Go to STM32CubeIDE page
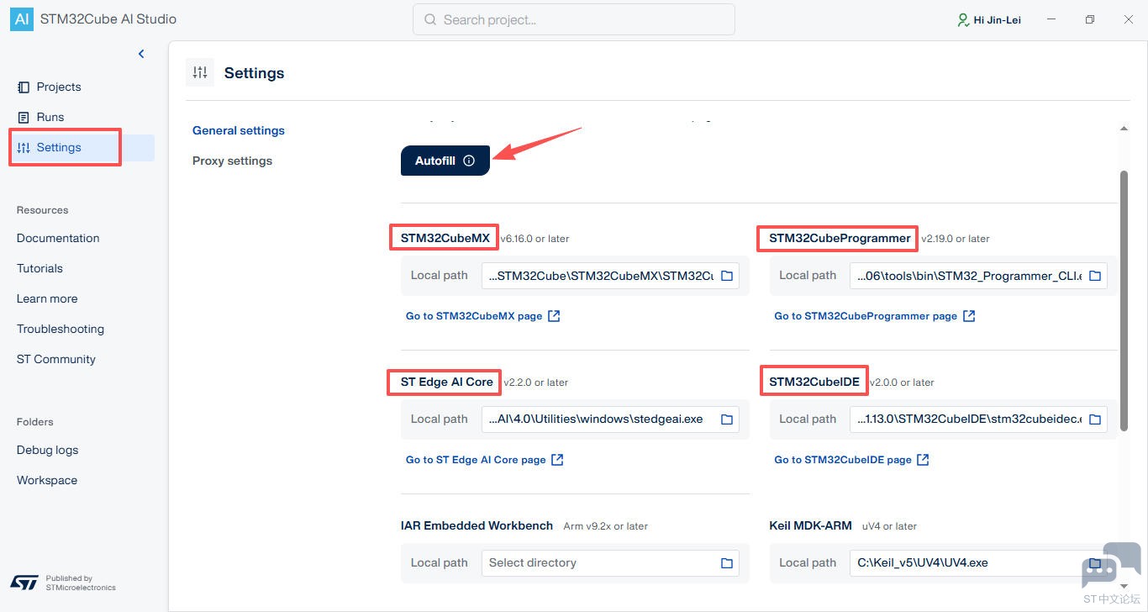Screen dimensions: 1148x612 click(x=851, y=460)
